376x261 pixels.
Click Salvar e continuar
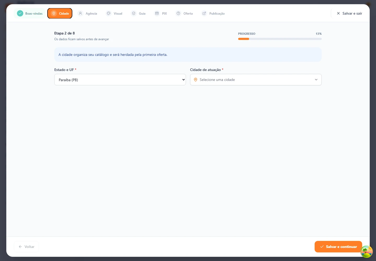[338, 247]
